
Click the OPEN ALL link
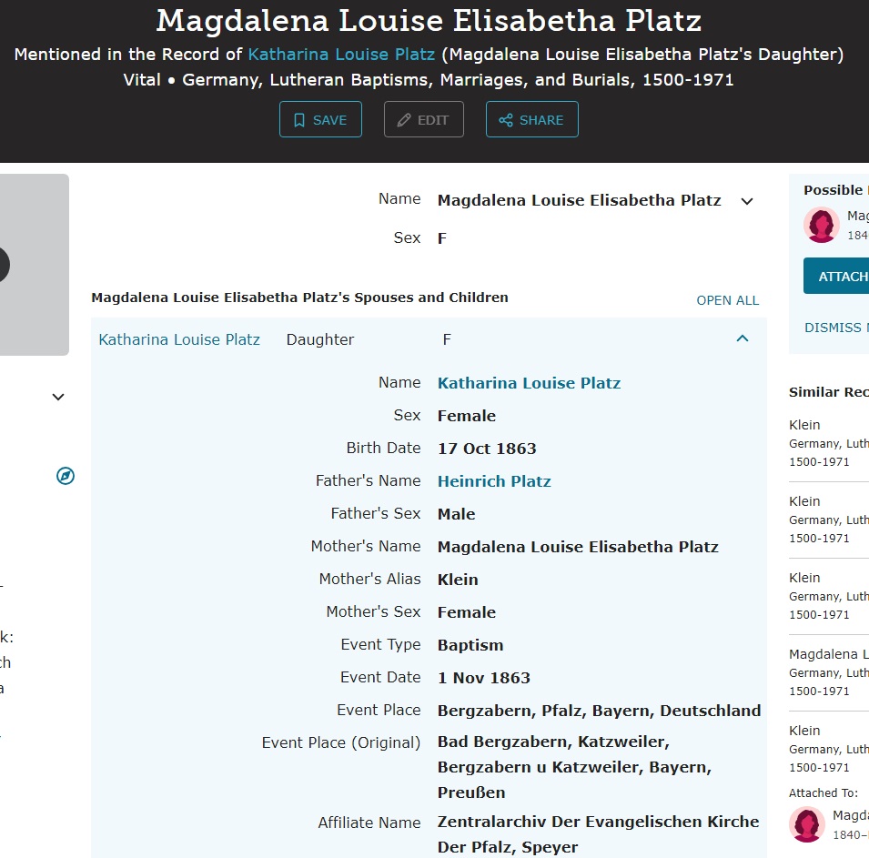pos(727,300)
